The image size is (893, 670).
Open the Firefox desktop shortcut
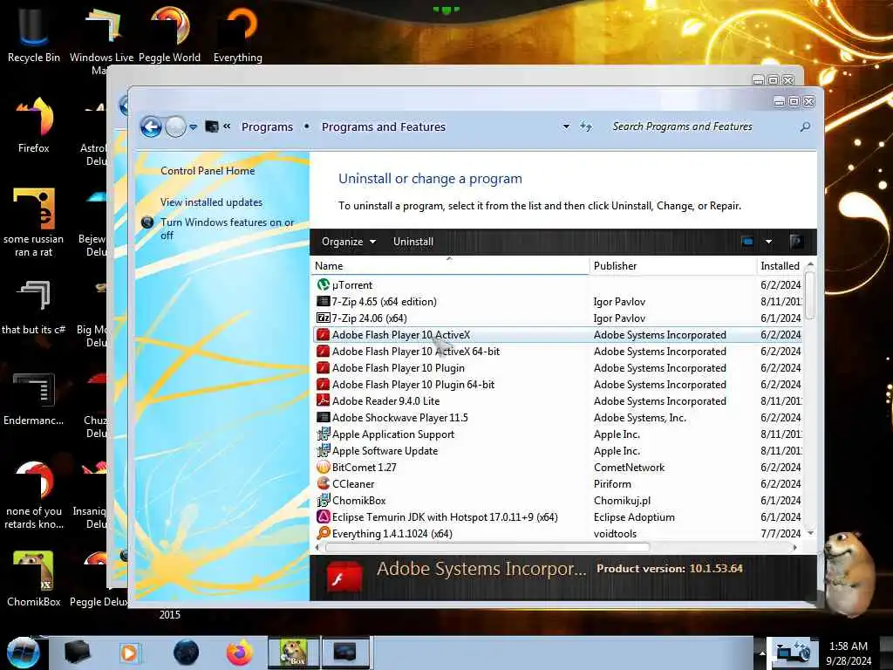pos(34,124)
